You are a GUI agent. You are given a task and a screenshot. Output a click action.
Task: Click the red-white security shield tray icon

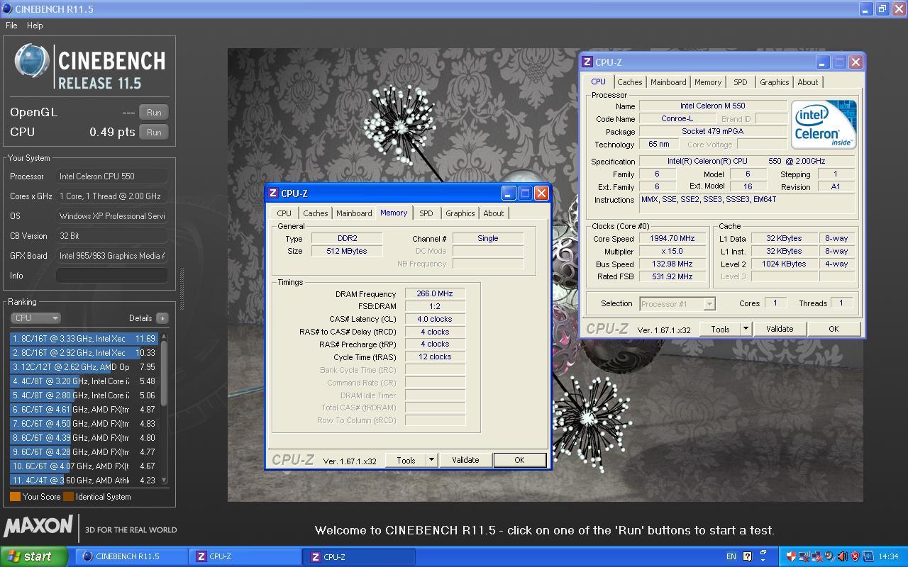791,556
